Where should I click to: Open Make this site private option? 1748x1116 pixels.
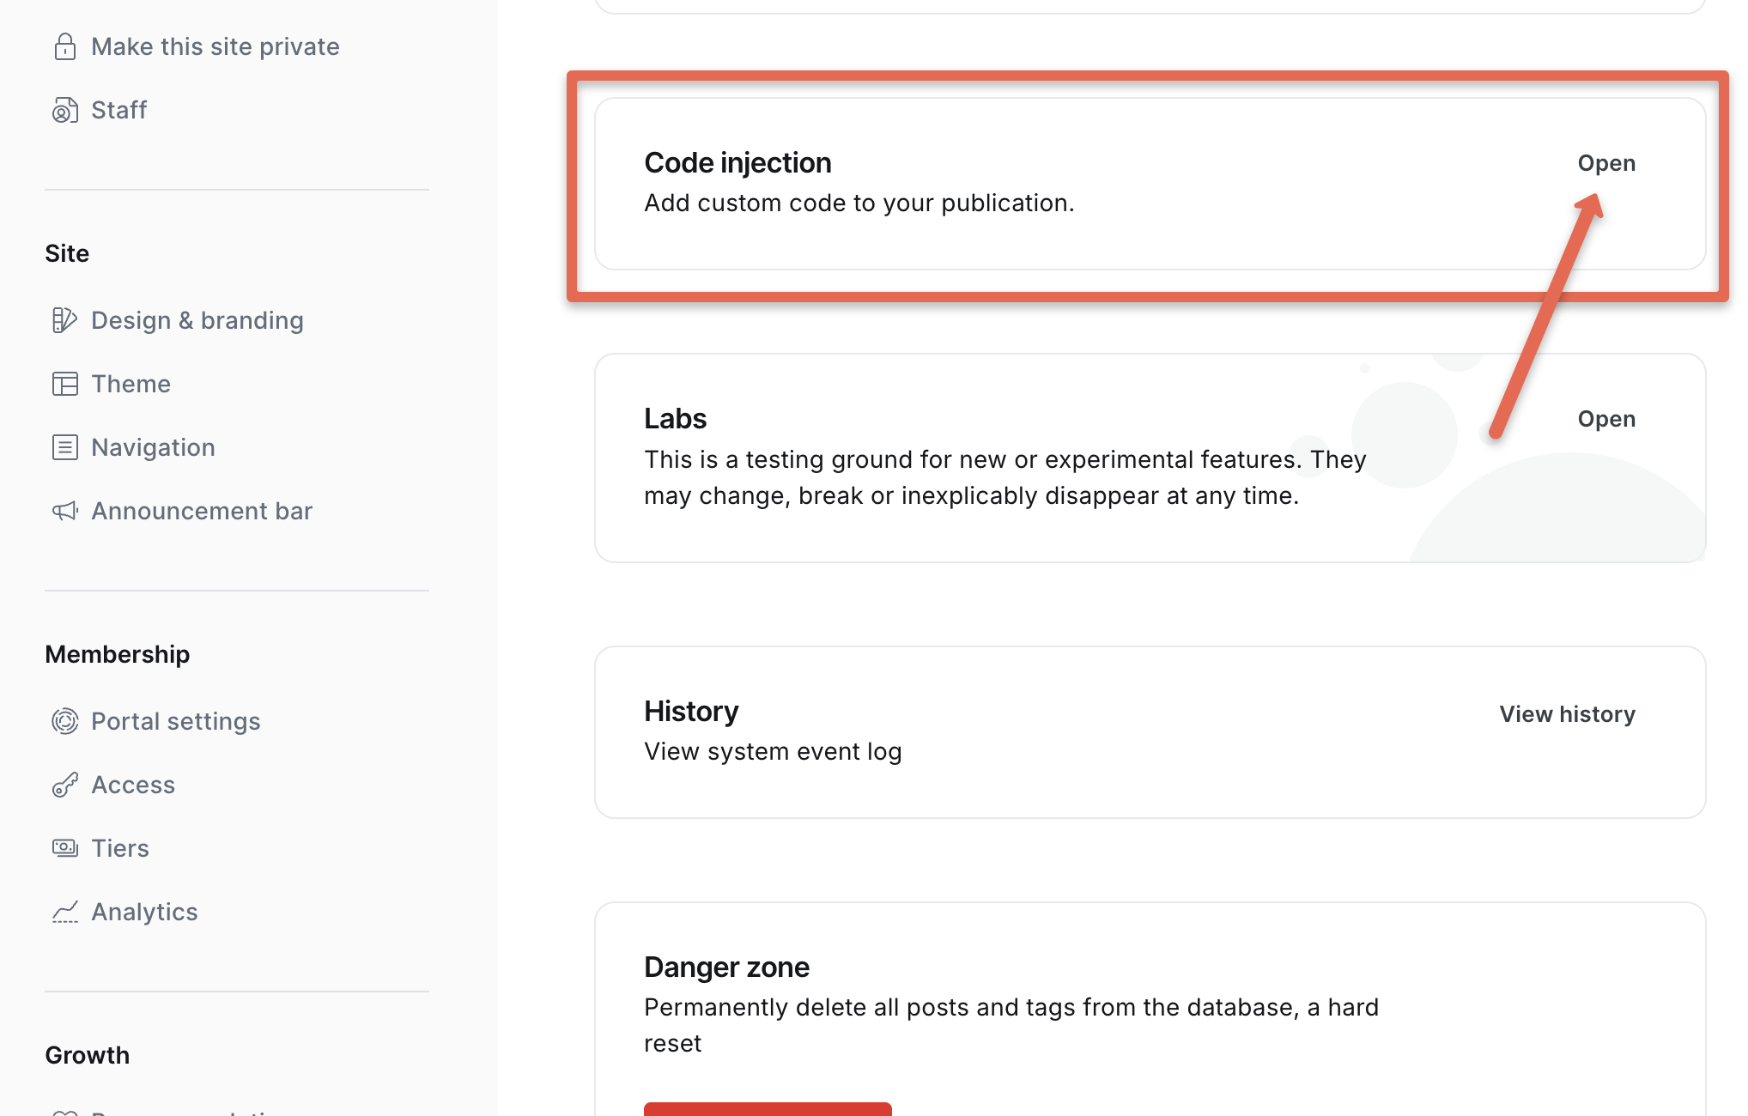pos(215,46)
